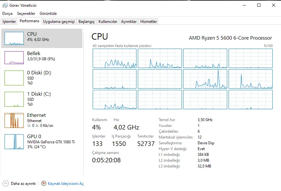The height and width of the screenshot is (191, 281).
Task: Click the Task Manager icon in title bar
Action: click(5, 5)
